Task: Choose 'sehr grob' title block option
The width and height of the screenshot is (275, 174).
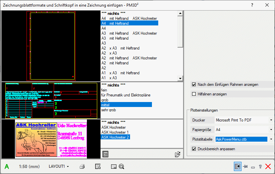Action: (x=108, y=110)
